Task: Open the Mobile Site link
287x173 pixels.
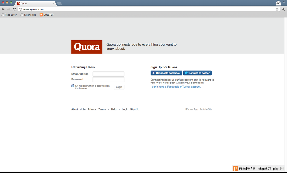Action: click(206, 109)
